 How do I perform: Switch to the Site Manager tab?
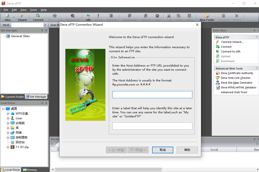click(x=36, y=97)
